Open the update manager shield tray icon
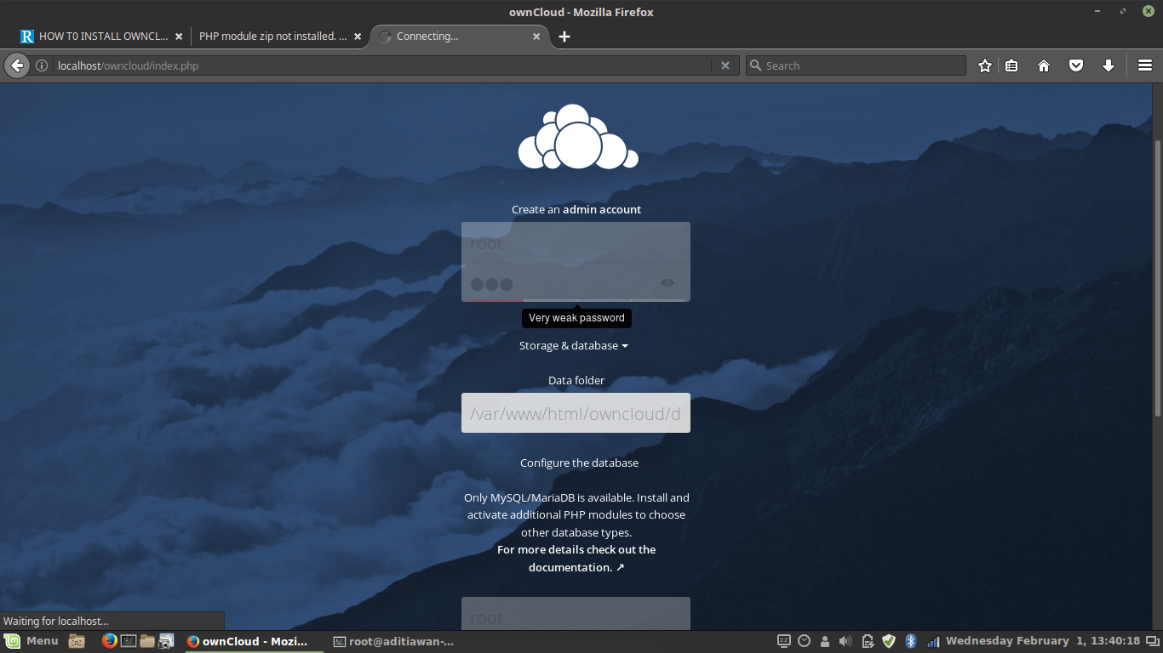 click(x=889, y=641)
